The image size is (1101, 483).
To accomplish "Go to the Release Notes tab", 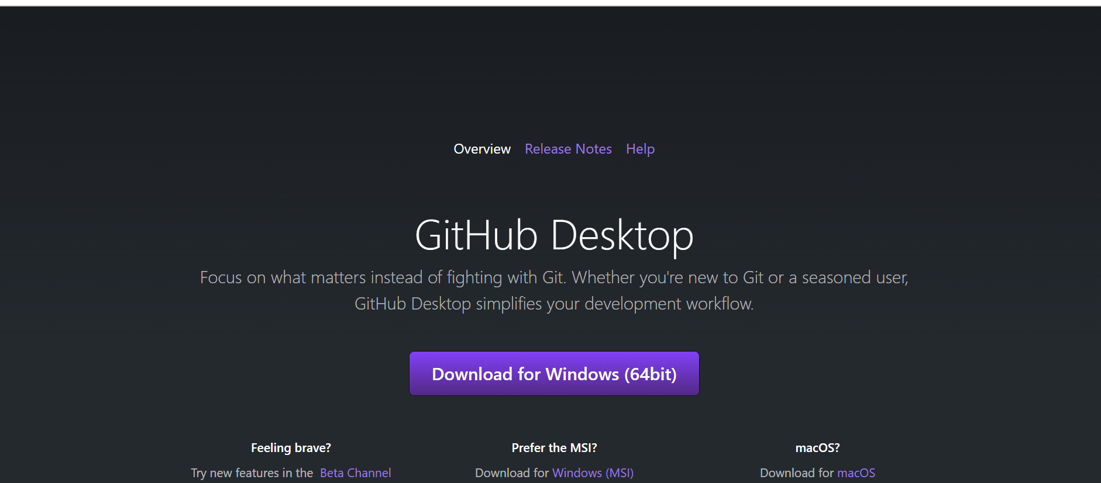I will point(568,149).
